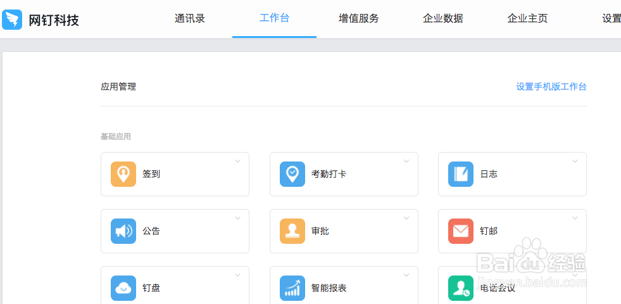Expand the 钉邮 card chevron
621x304 pixels.
coord(575,218)
